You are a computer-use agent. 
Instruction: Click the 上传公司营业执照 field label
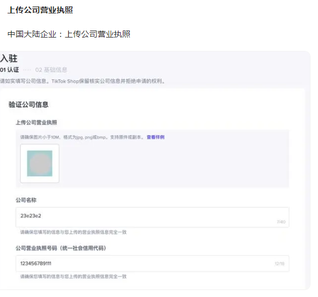[36, 122]
